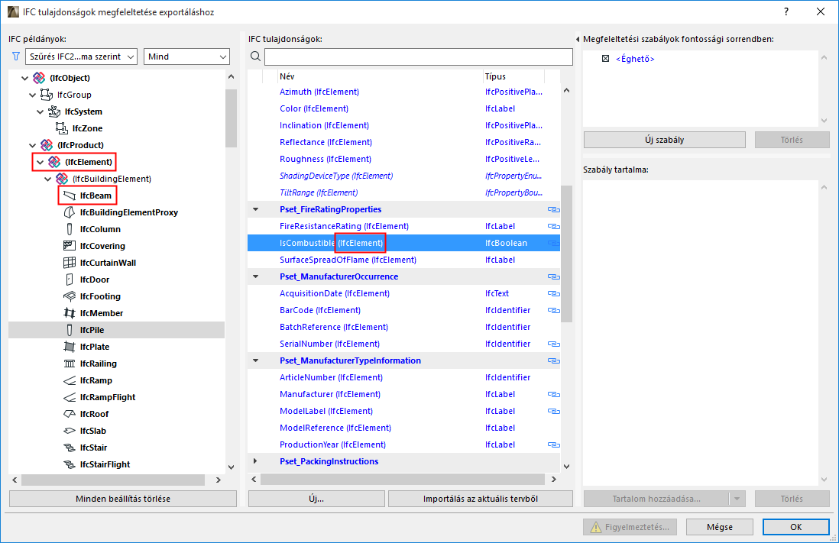Click the IfcRampFlight icon
Viewport: 839px width, 543px height.
pyautogui.click(x=69, y=397)
